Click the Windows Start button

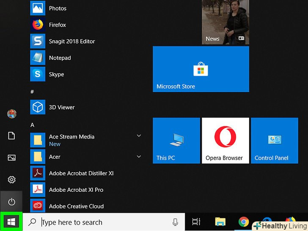[x=11, y=222]
